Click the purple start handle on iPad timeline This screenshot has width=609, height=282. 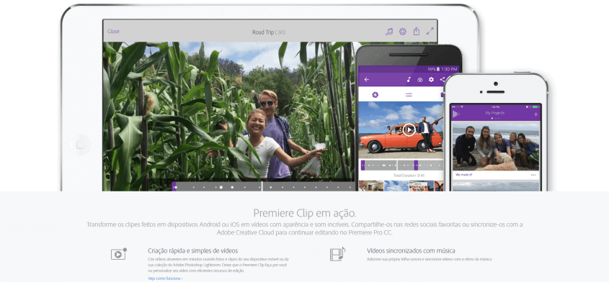tap(174, 186)
